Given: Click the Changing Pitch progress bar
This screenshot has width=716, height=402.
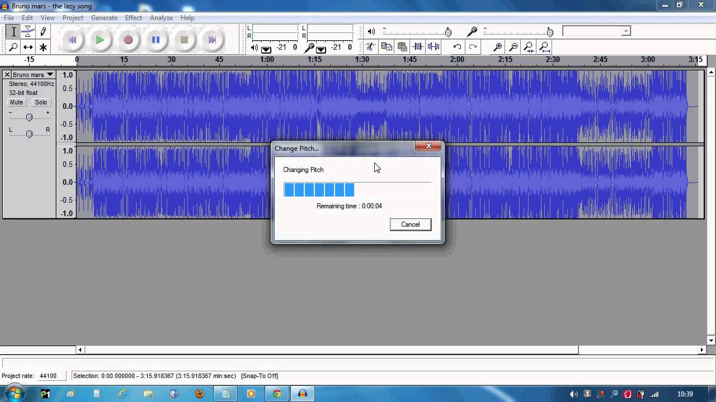Looking at the screenshot, I should click(357, 190).
